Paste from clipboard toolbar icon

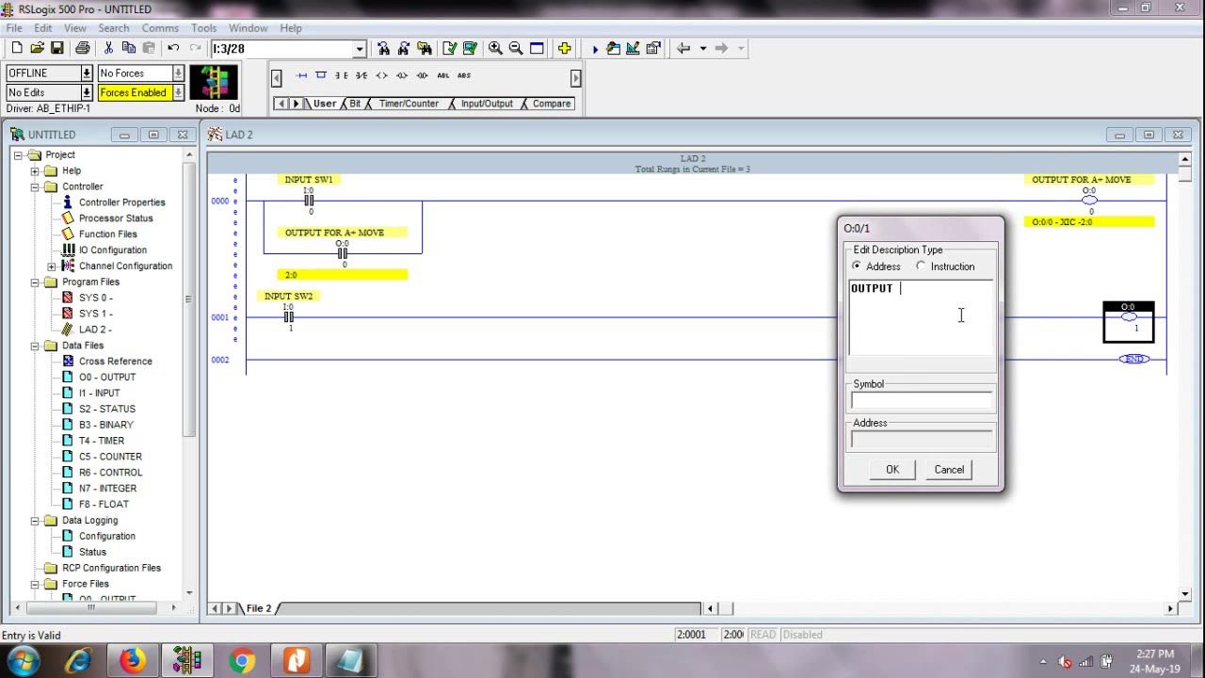[x=148, y=48]
